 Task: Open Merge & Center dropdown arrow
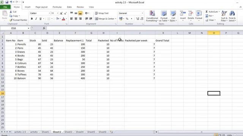point(115,19)
